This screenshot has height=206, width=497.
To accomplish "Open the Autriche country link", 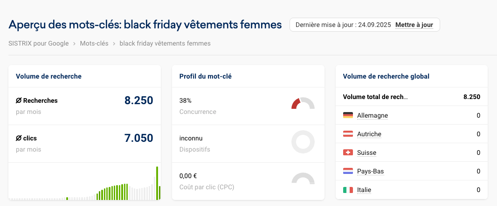I will pos(369,134).
